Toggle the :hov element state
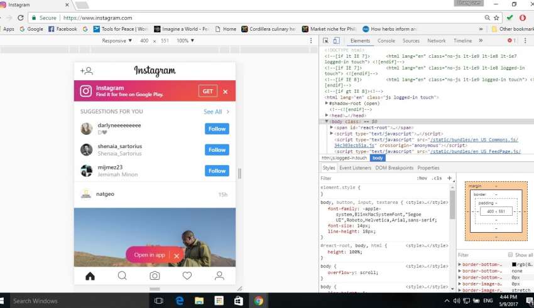 tap(422, 178)
